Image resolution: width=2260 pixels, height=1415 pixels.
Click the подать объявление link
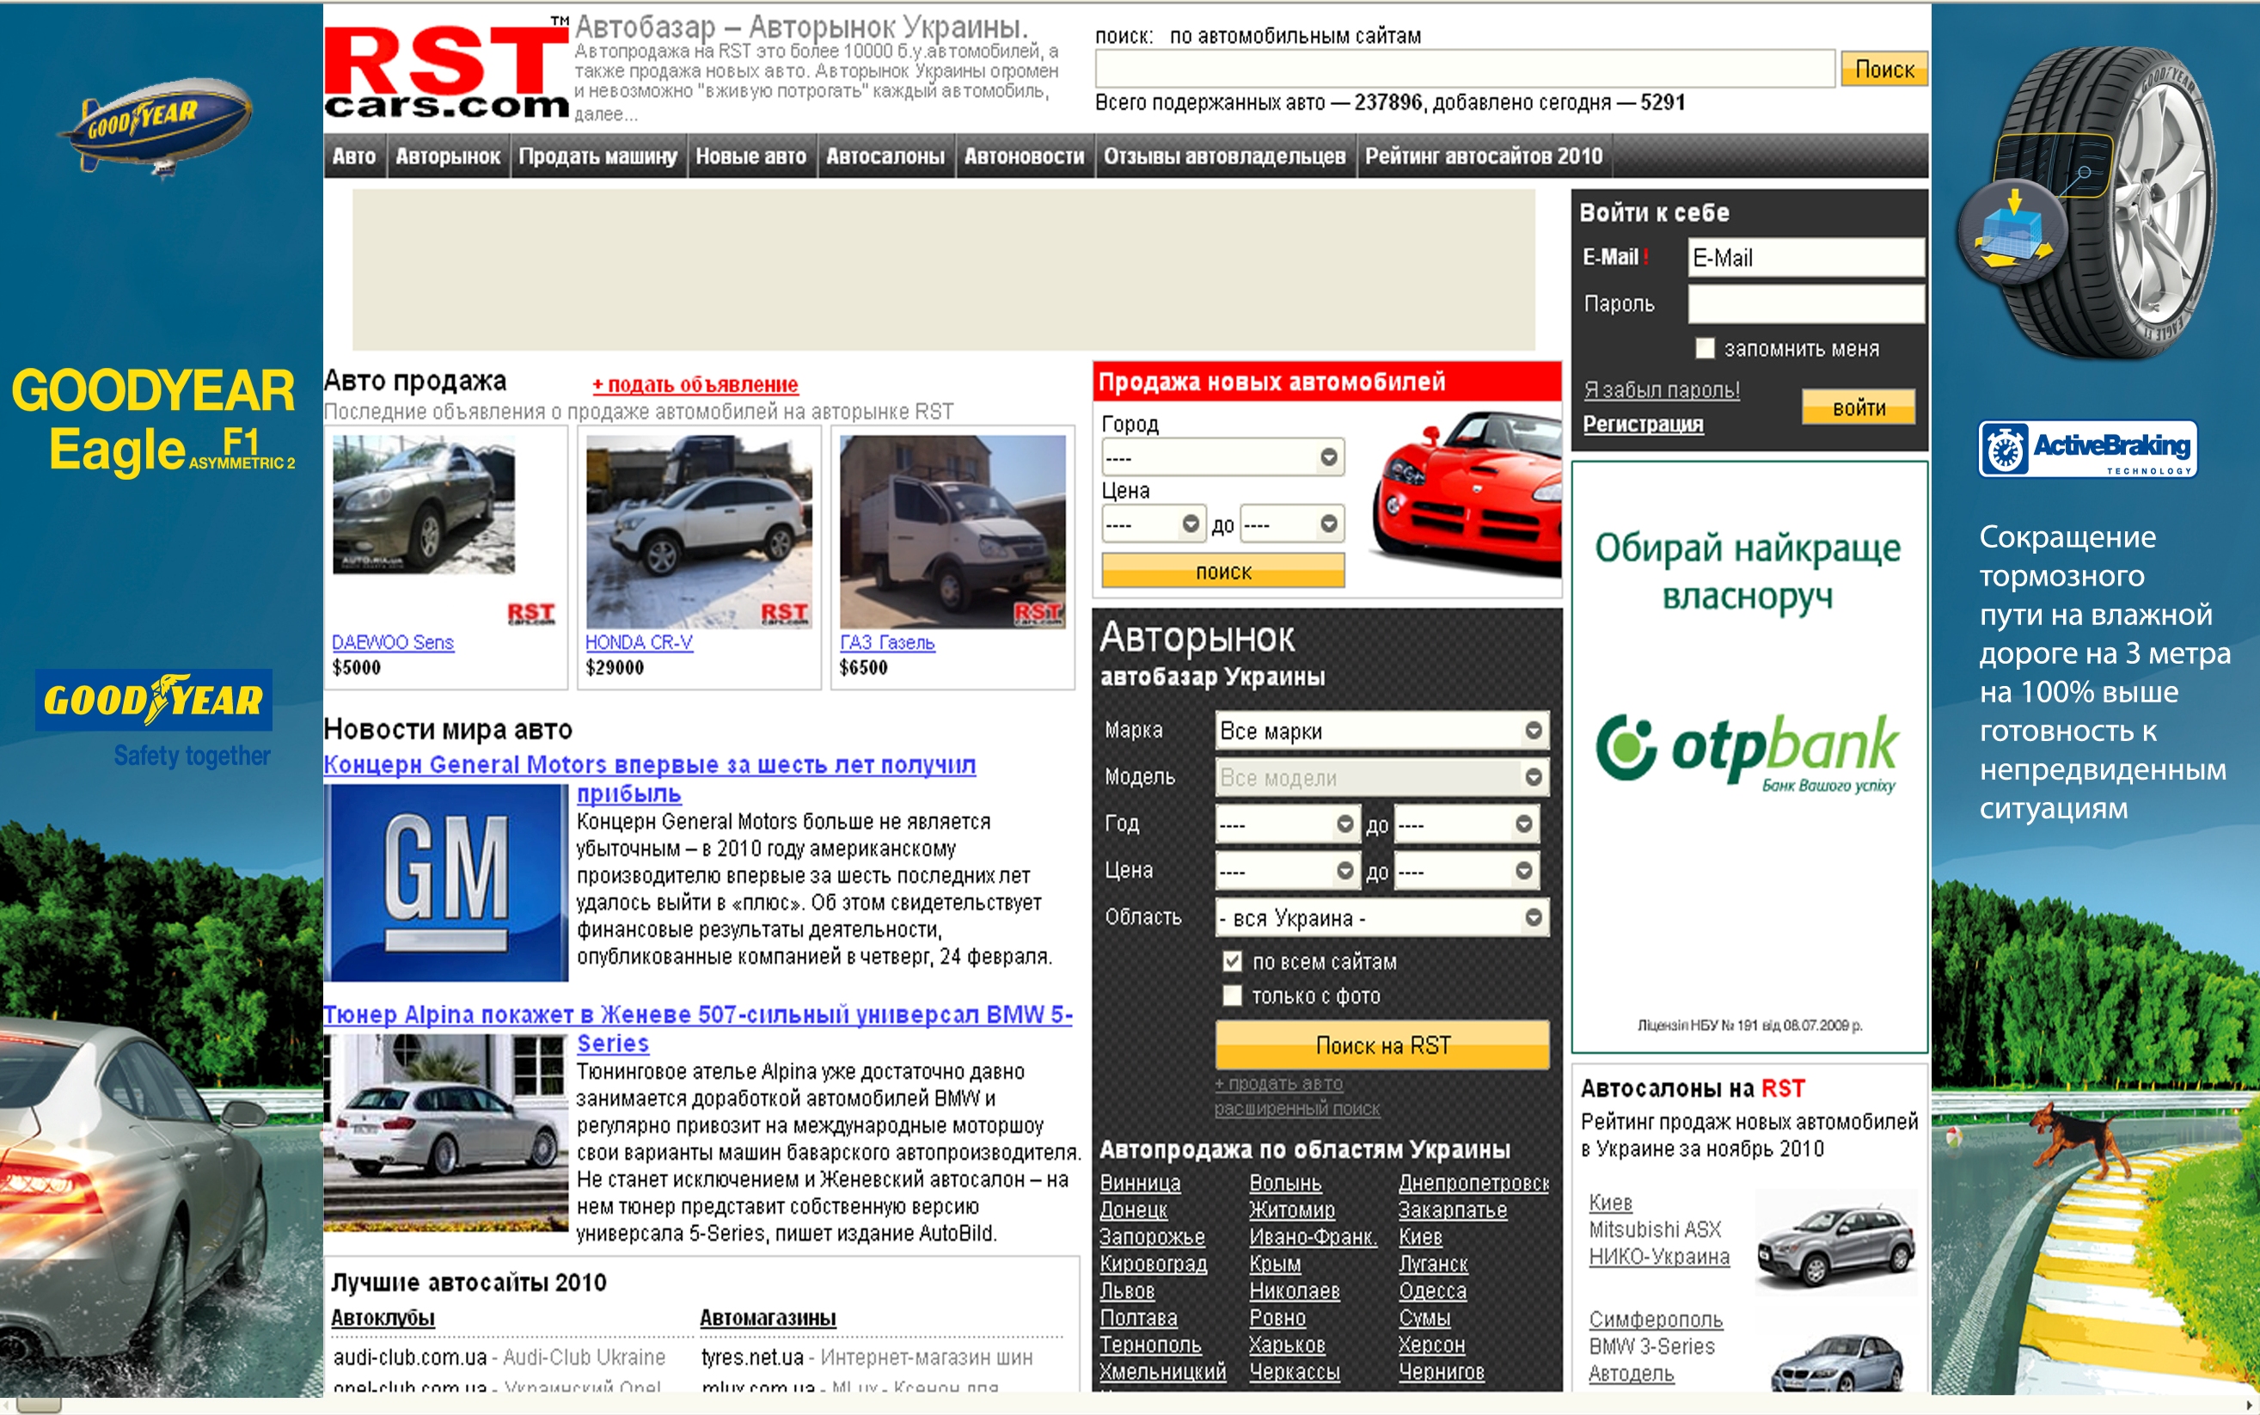click(x=695, y=383)
